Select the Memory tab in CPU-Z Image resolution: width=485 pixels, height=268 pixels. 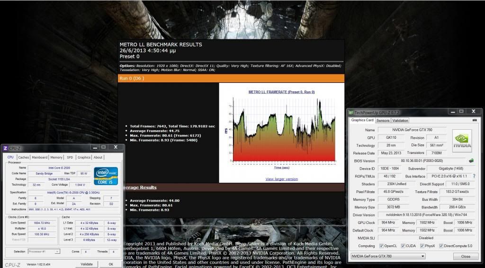click(56, 157)
